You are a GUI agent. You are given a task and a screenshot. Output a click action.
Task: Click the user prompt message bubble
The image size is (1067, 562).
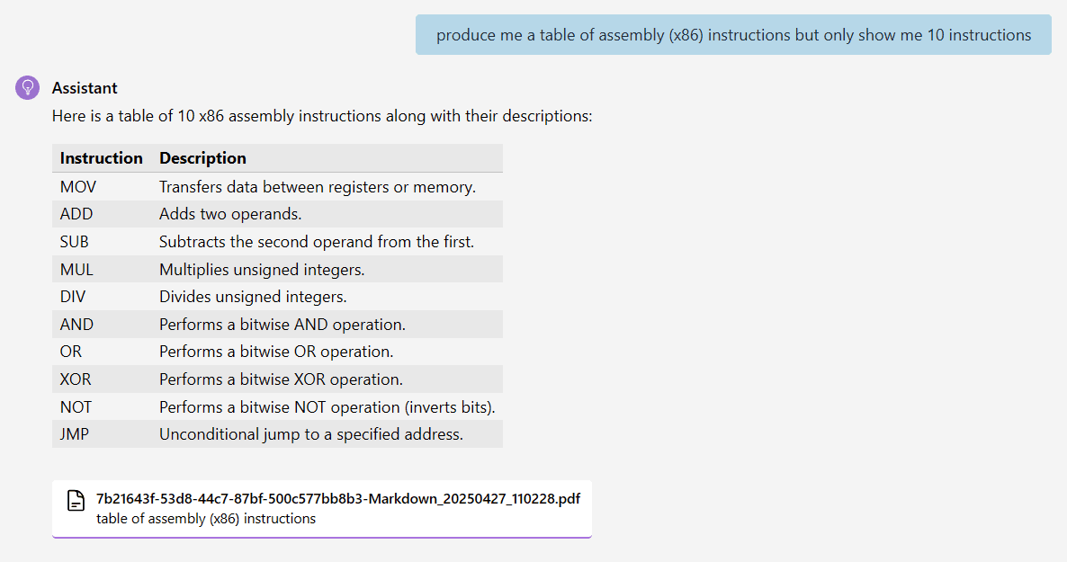tap(733, 35)
